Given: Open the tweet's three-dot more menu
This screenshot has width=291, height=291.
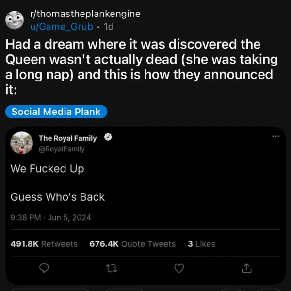Looking at the screenshot, I should click(x=275, y=136).
